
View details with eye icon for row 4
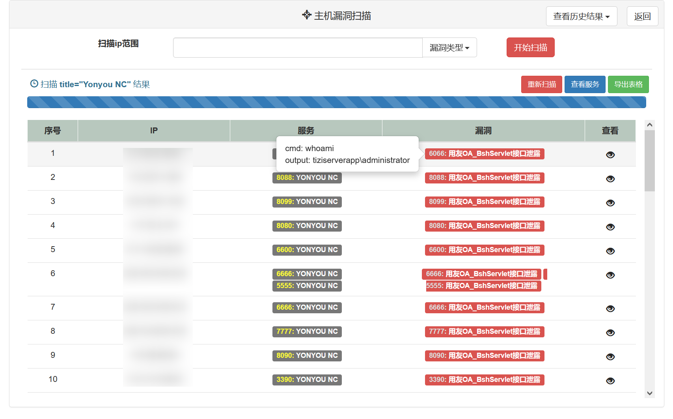[x=610, y=227]
